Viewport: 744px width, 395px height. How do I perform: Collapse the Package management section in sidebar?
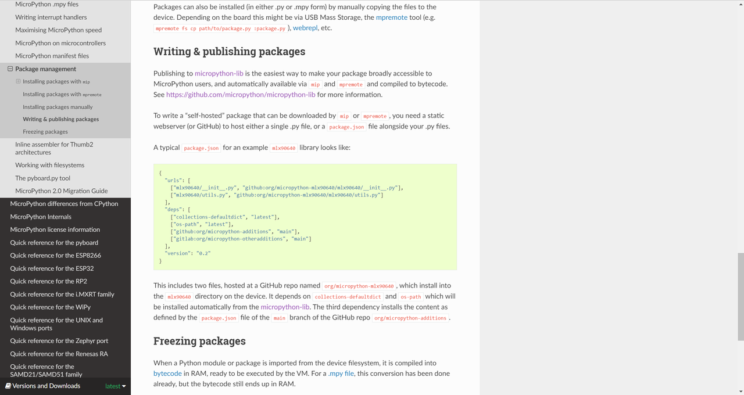tap(9, 69)
